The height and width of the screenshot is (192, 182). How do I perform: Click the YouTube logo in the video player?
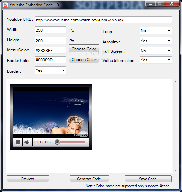click(x=80, y=134)
